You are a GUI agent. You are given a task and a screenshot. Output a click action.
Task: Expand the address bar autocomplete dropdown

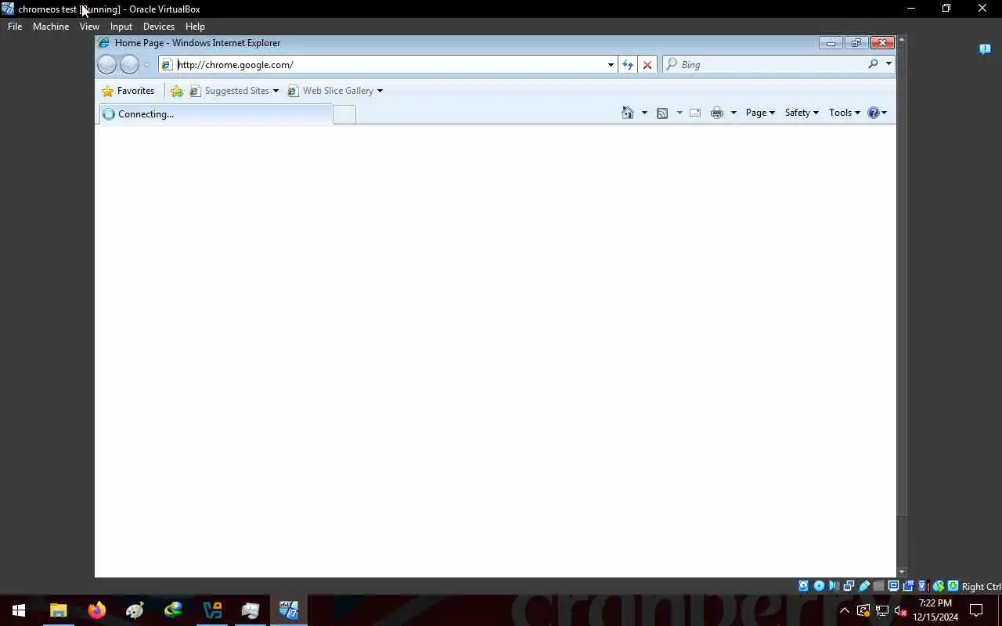(x=611, y=65)
